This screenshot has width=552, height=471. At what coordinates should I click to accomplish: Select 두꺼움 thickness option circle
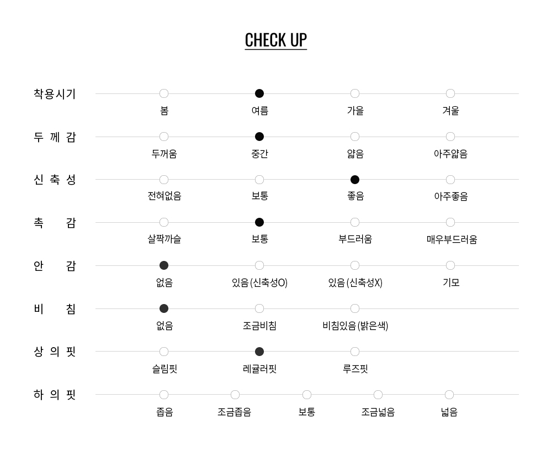tap(164, 137)
